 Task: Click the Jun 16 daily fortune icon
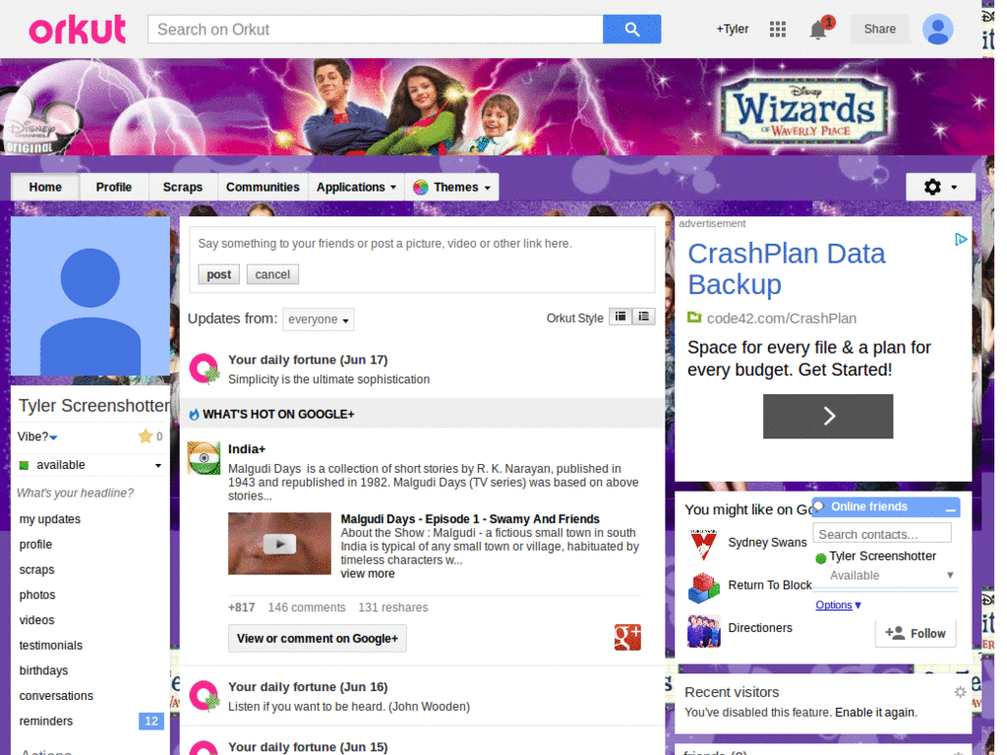tap(205, 696)
